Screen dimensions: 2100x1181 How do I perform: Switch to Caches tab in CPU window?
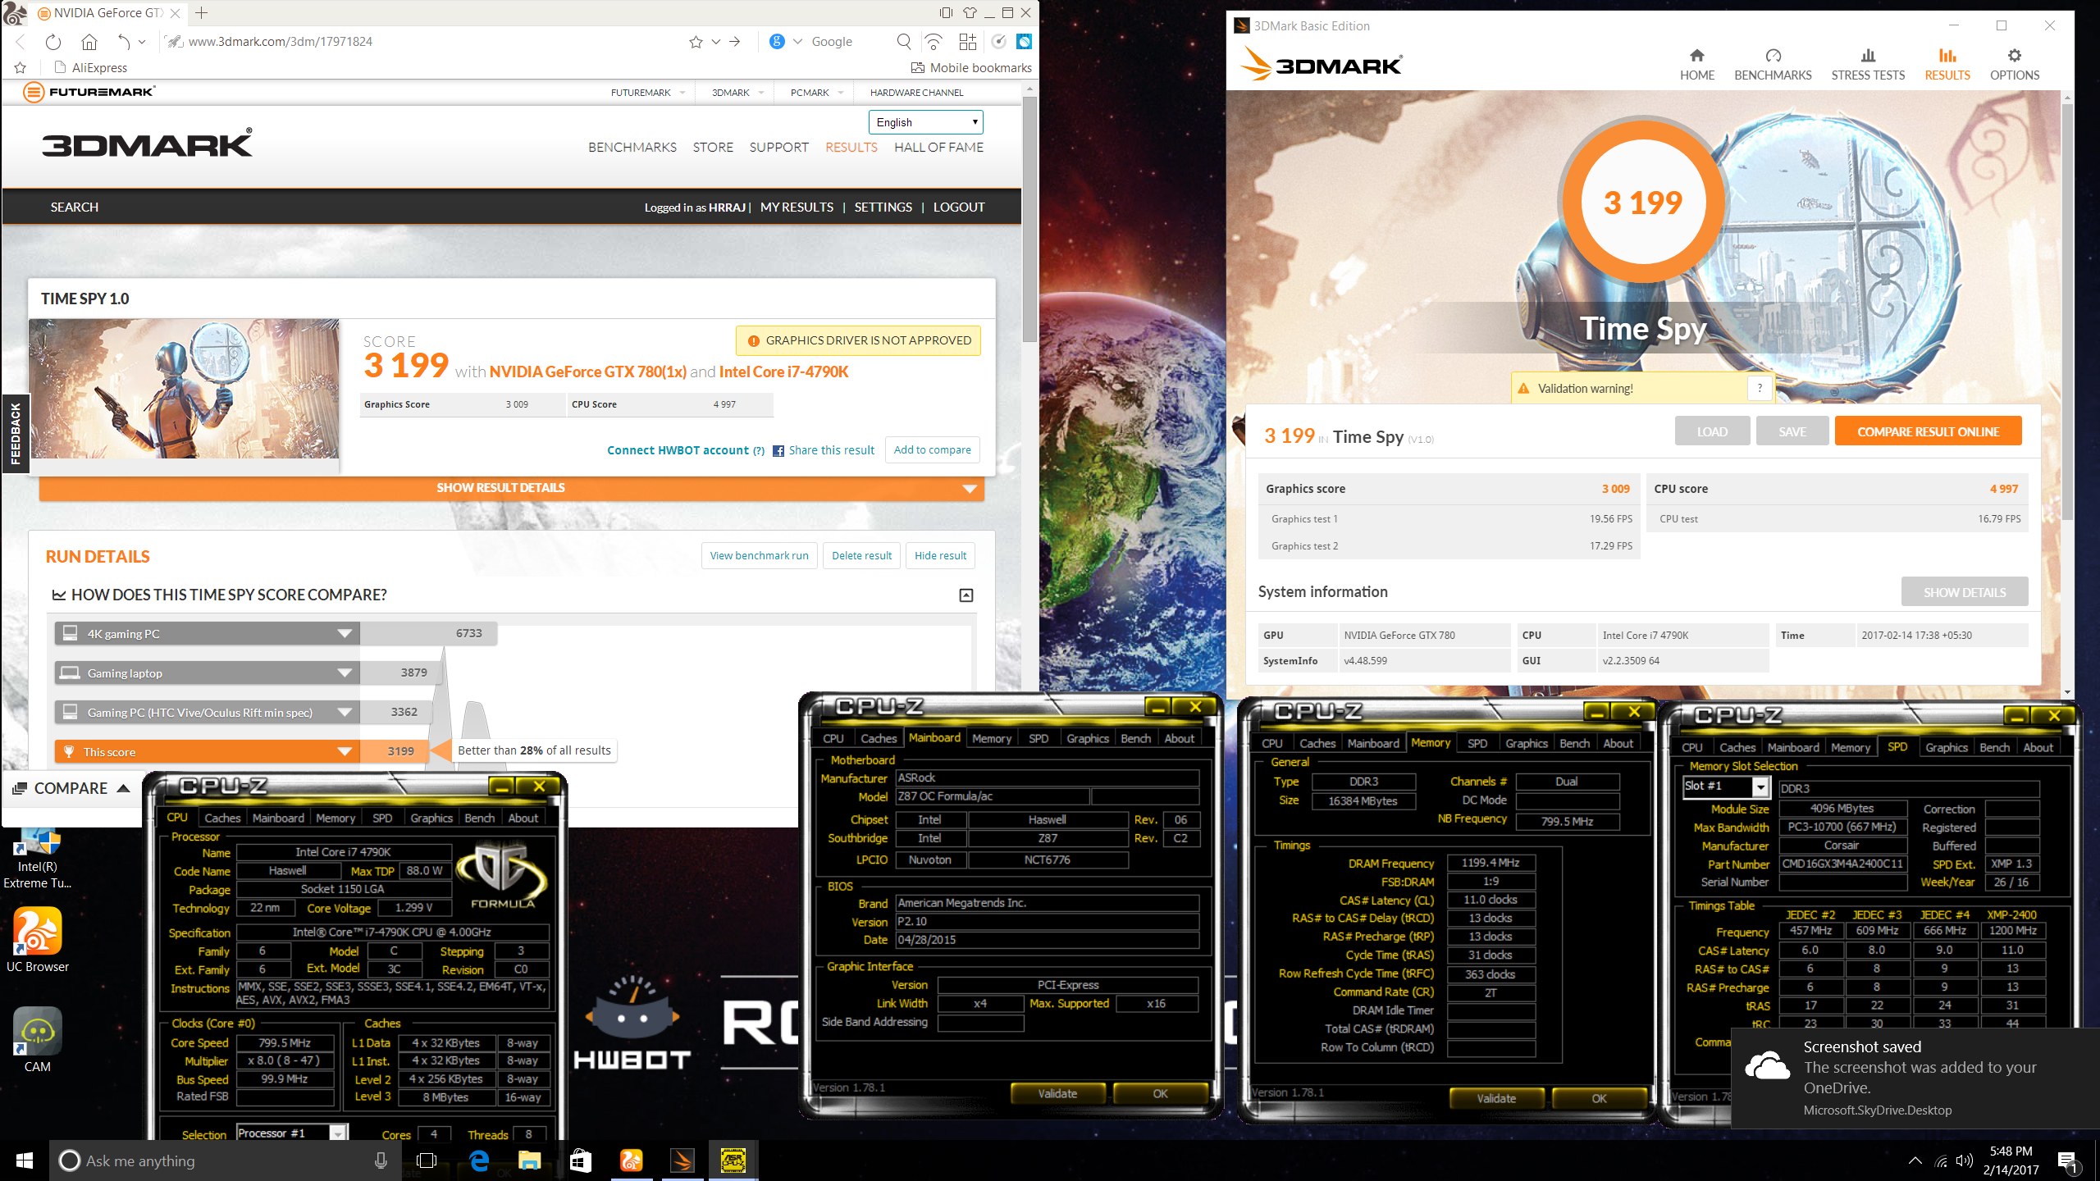click(221, 818)
